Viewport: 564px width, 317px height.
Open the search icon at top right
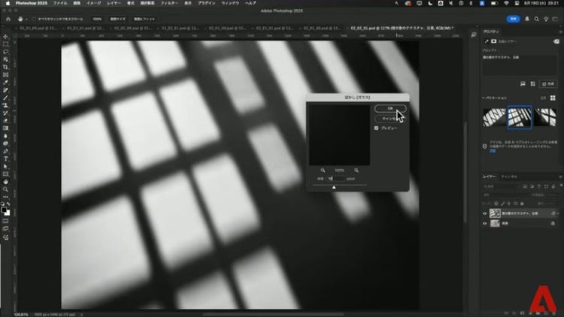point(536,18)
